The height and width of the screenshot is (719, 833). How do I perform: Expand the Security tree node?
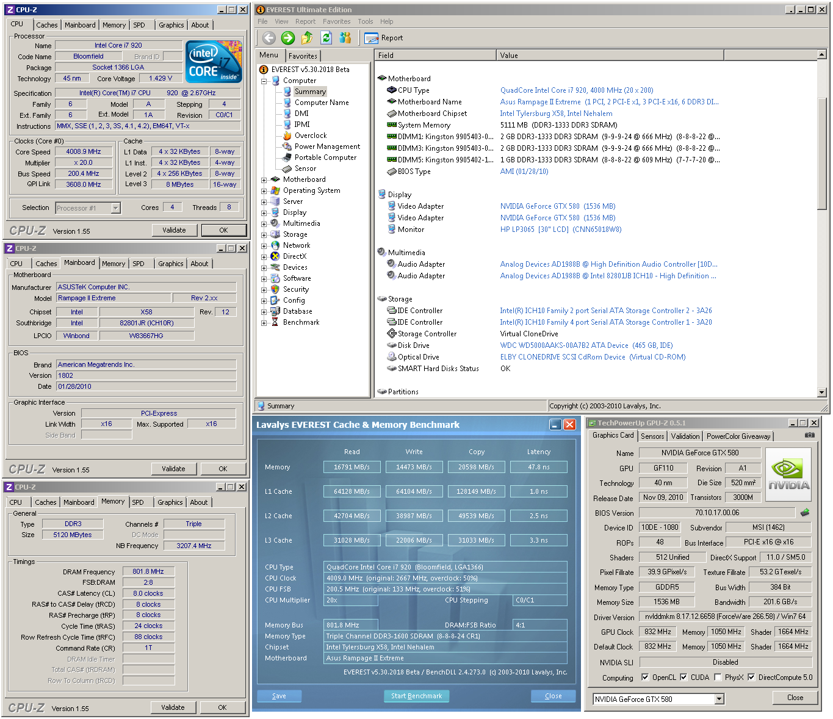264,289
